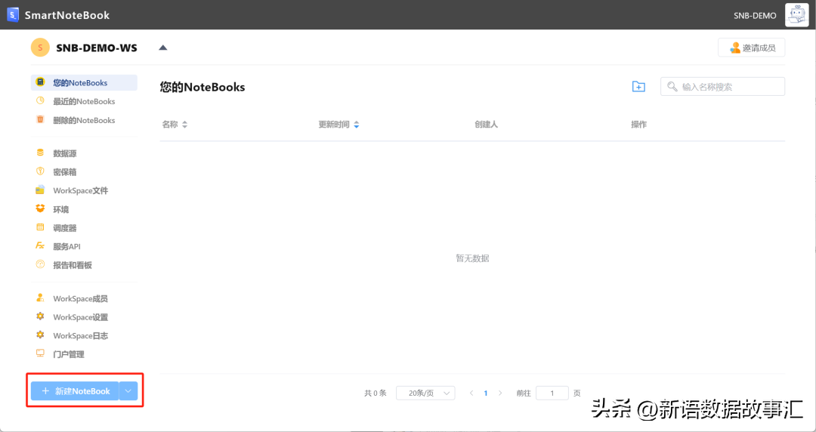
Task: Open the 环境 environment icon
Action: (40, 209)
